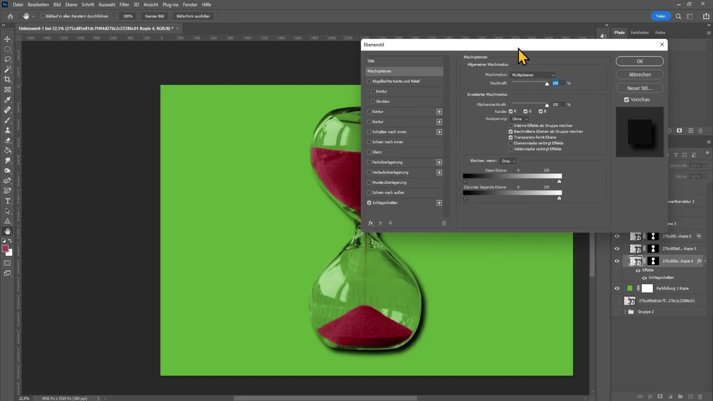Toggle Quick Mask mode icon

(x=7, y=263)
